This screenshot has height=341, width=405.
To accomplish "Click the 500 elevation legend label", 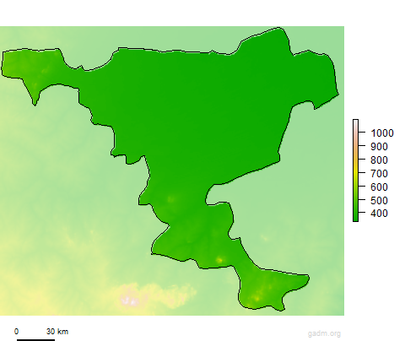I will tap(379, 201).
